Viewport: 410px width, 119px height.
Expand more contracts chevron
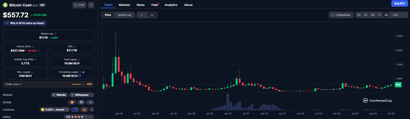92,110
